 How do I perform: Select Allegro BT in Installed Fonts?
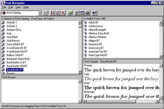pos(94,41)
